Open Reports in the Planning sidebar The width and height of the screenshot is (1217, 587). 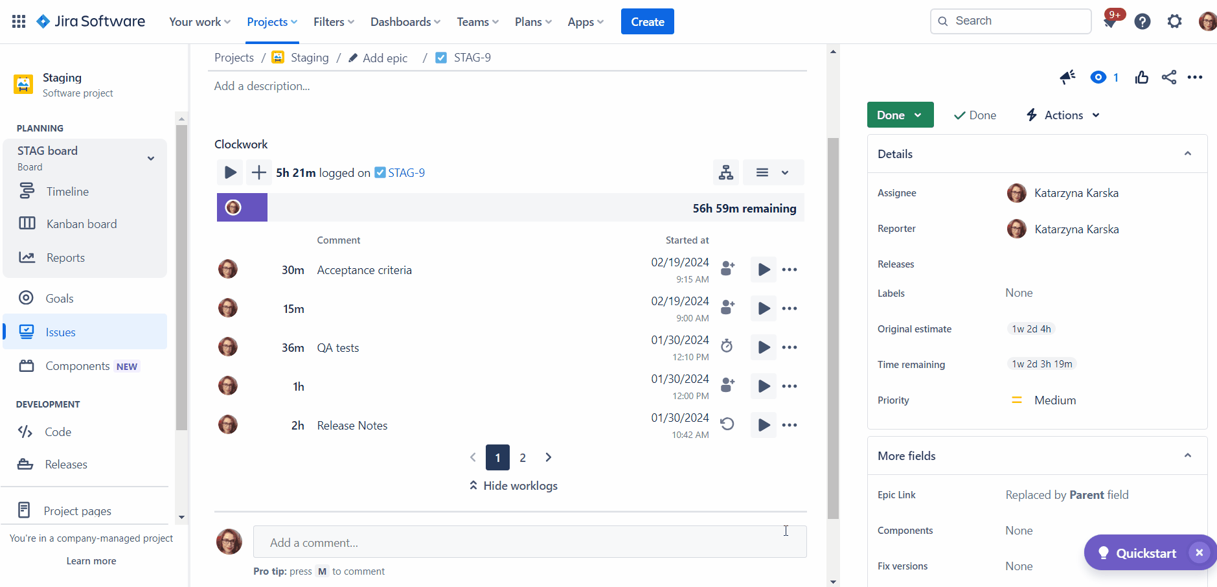[65, 257]
